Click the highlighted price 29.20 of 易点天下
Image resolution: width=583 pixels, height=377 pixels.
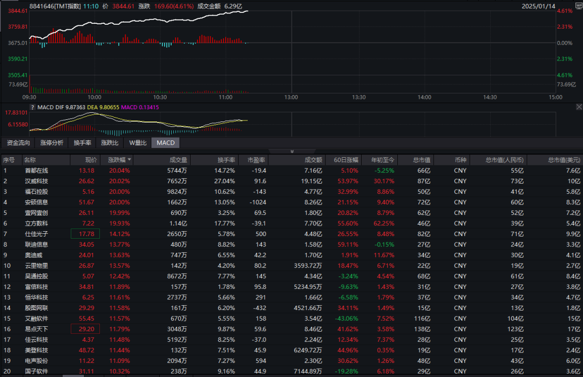pyautogui.click(x=86, y=329)
